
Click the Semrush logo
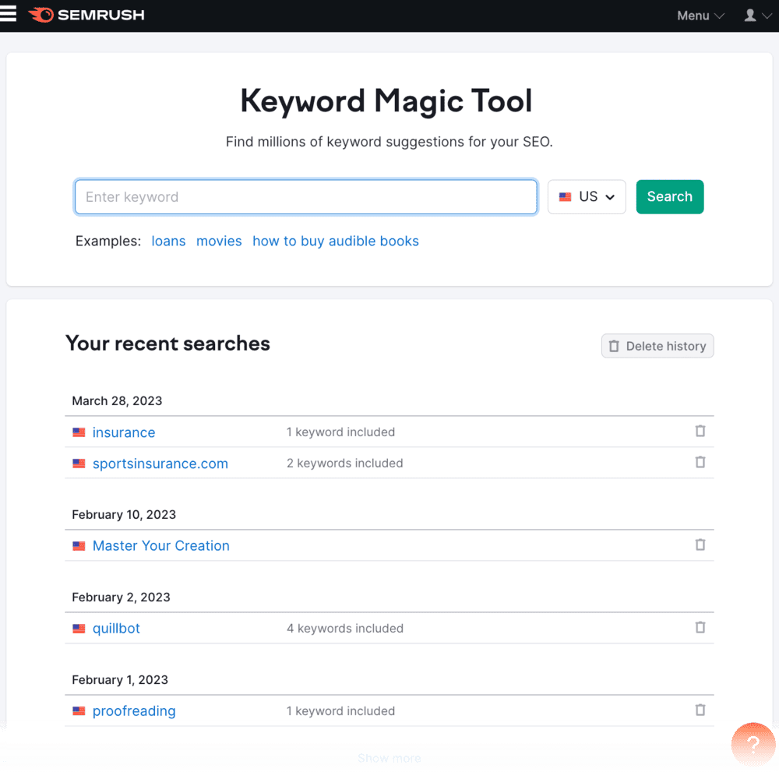[86, 15]
